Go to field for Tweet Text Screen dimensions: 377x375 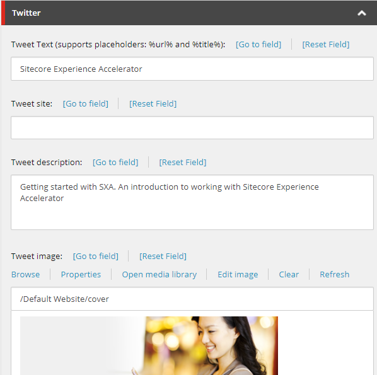tap(258, 45)
